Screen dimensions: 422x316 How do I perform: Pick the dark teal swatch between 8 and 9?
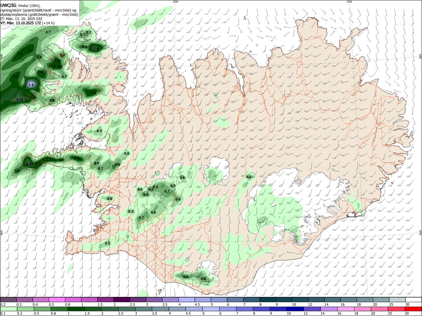pos(267,300)
